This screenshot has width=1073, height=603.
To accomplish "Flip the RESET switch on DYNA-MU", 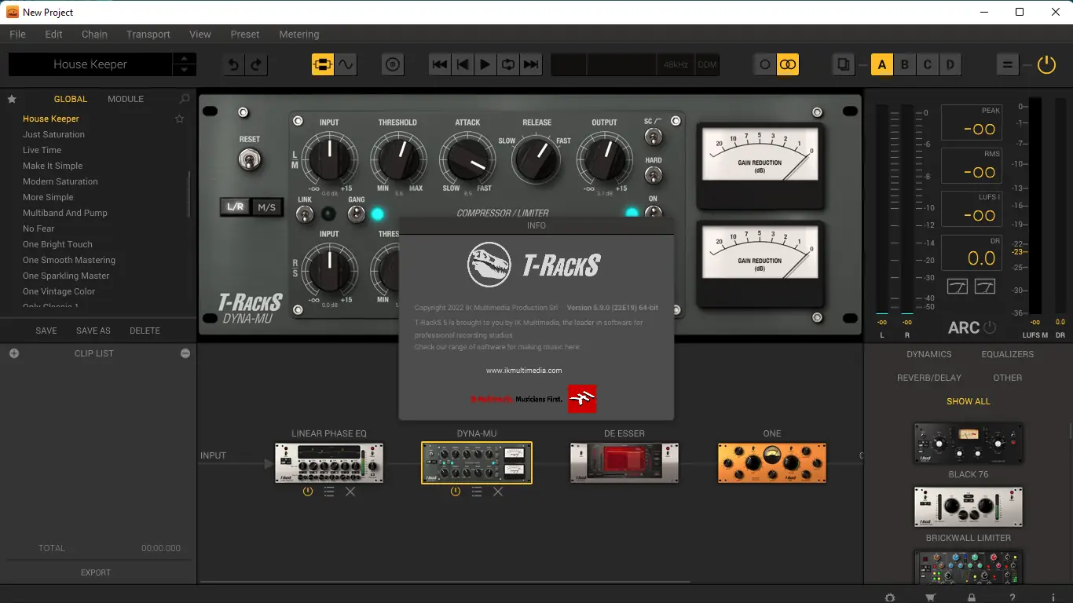I will tap(249, 161).
